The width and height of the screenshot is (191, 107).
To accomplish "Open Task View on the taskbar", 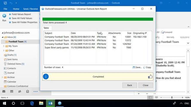I will 22,103.
